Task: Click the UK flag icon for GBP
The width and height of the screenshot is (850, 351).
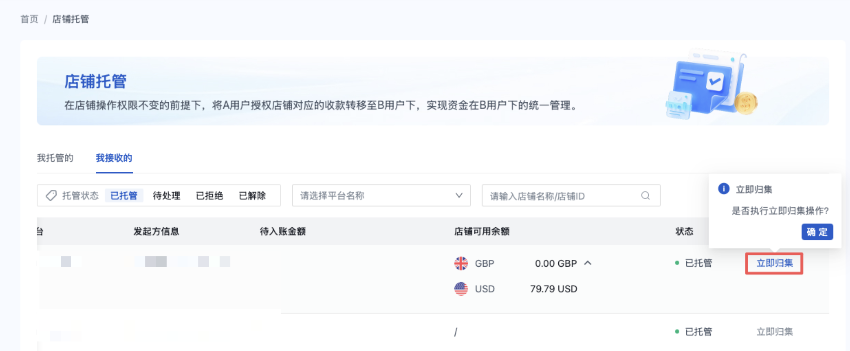Action: click(x=461, y=263)
